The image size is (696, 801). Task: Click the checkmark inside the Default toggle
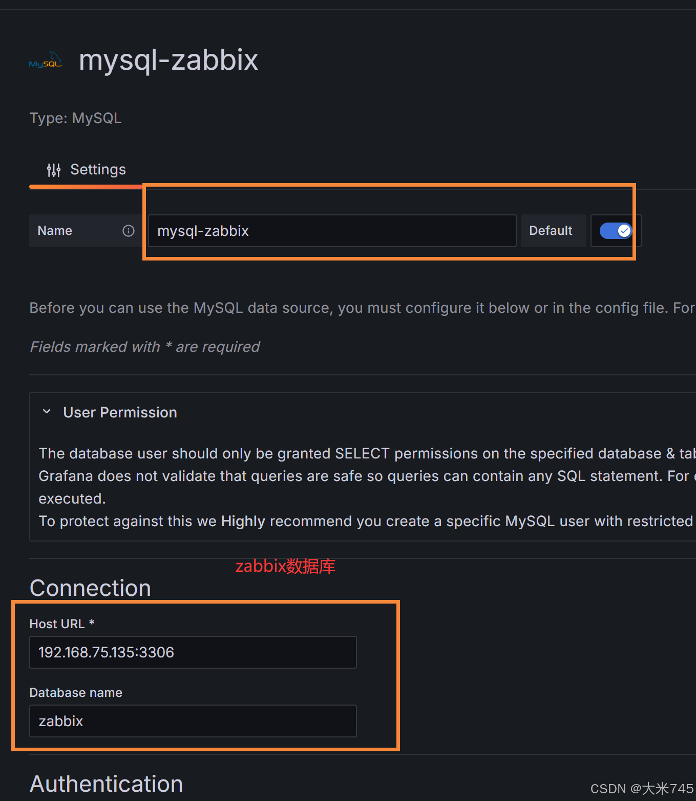click(623, 231)
